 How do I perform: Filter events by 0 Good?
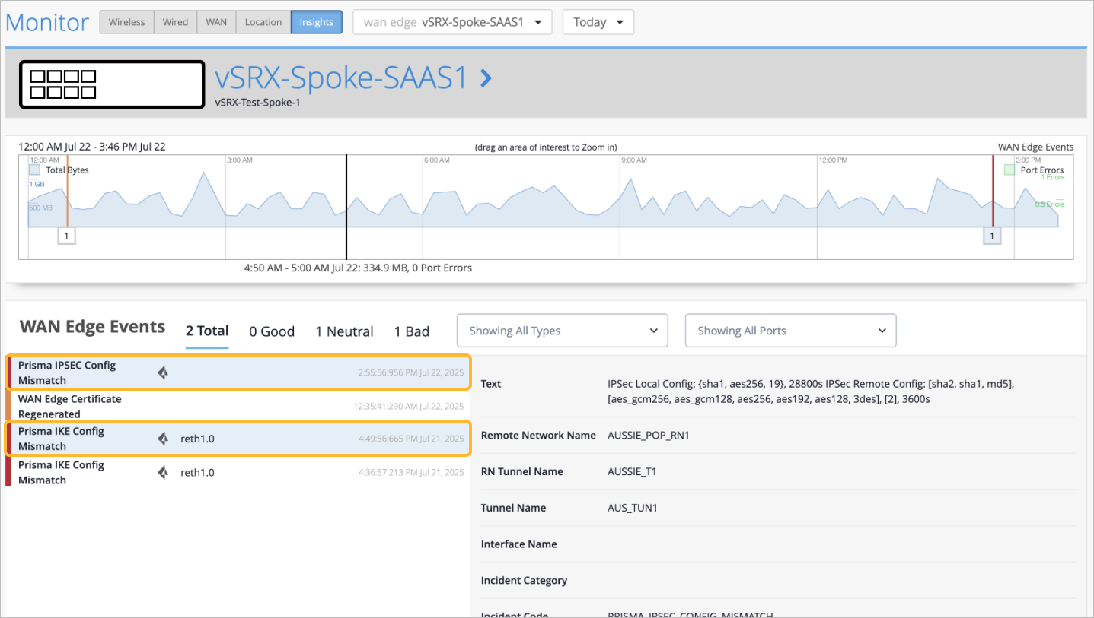272,331
